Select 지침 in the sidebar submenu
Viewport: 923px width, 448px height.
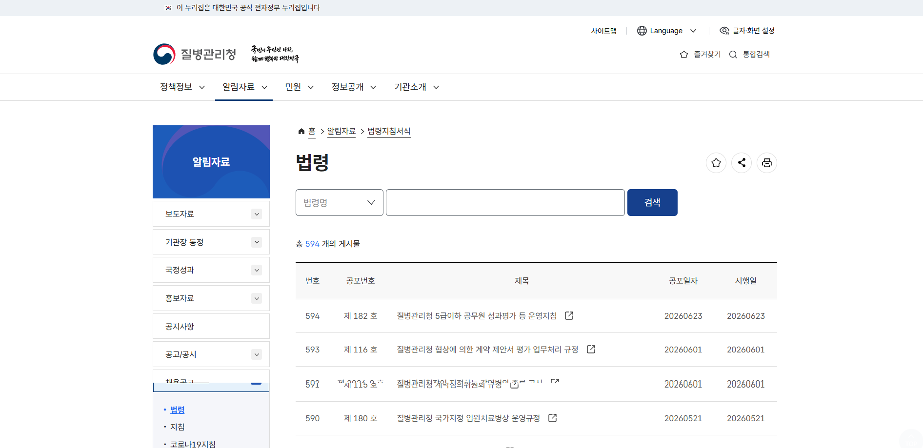tap(177, 427)
